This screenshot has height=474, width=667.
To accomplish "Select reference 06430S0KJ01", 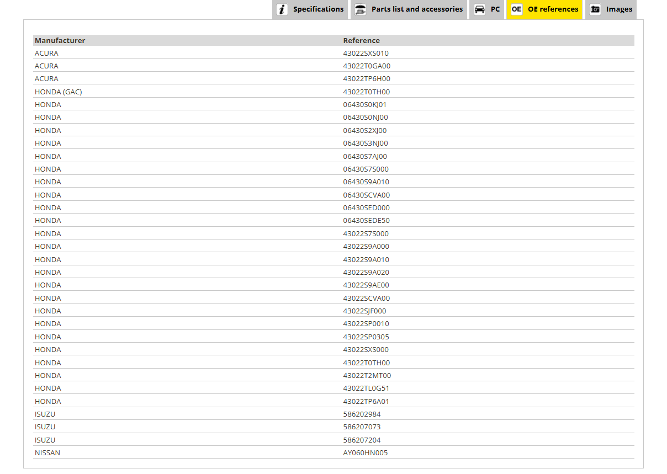I will (365, 104).
